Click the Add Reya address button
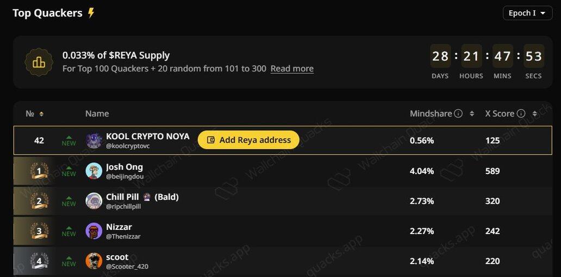Viewport: 561px width, 277px height. 248,140
